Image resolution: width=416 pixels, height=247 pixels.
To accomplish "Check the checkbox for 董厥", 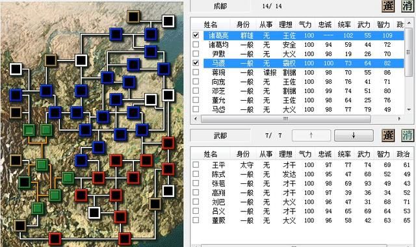I will point(196,220).
